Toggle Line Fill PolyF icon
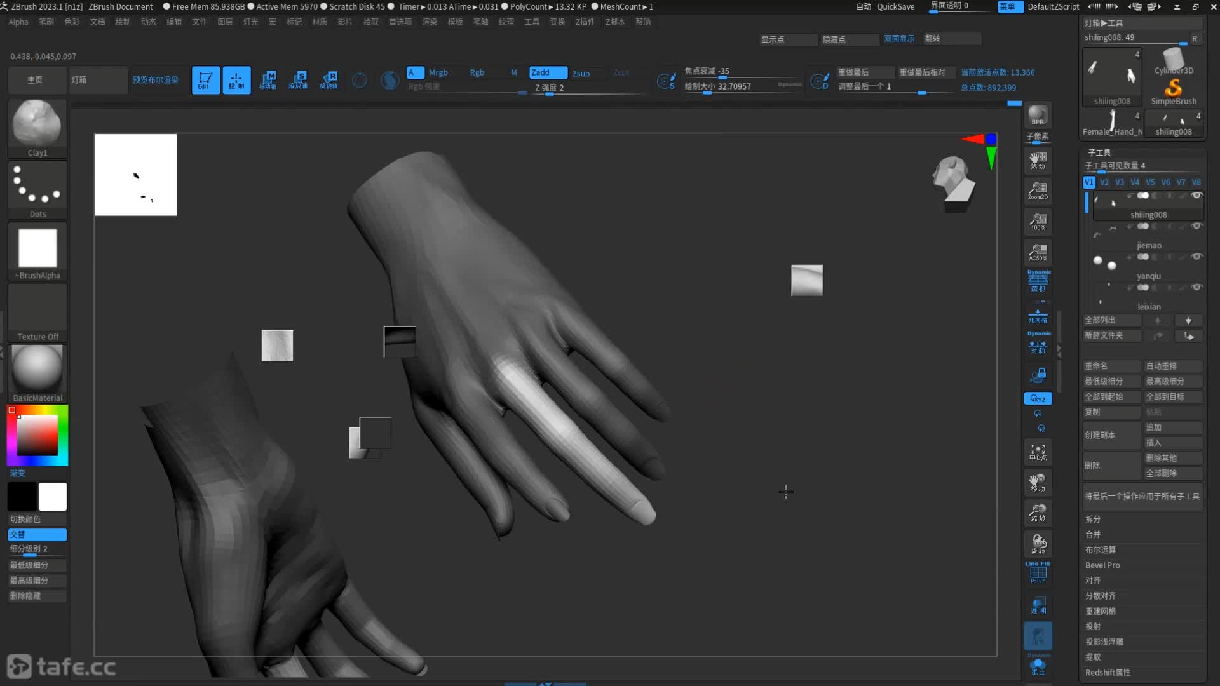This screenshot has height=686, width=1220. [1038, 573]
